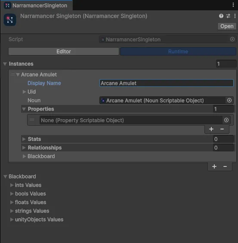Collapse the Instances foldout
The width and height of the screenshot is (238, 243).
pyautogui.click(x=5, y=64)
